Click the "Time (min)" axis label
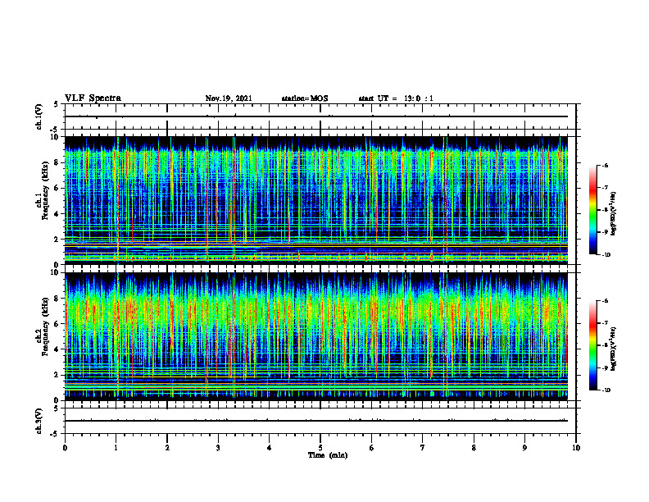The image size is (649, 502). [328, 455]
